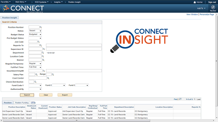Open the Supervisor ID lookup magnifier
Screen dimensions: 218x122
coord(44,49)
